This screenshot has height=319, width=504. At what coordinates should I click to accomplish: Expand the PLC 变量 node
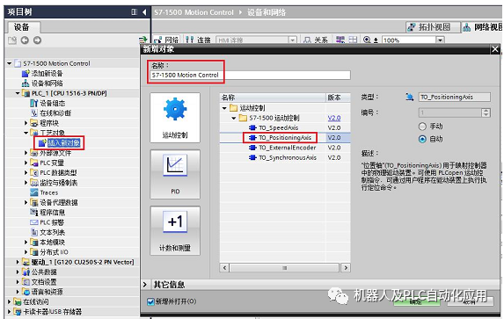pyautogui.click(x=26, y=163)
